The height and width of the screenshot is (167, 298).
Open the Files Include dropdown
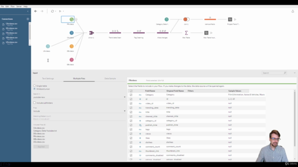(x=79, y=111)
